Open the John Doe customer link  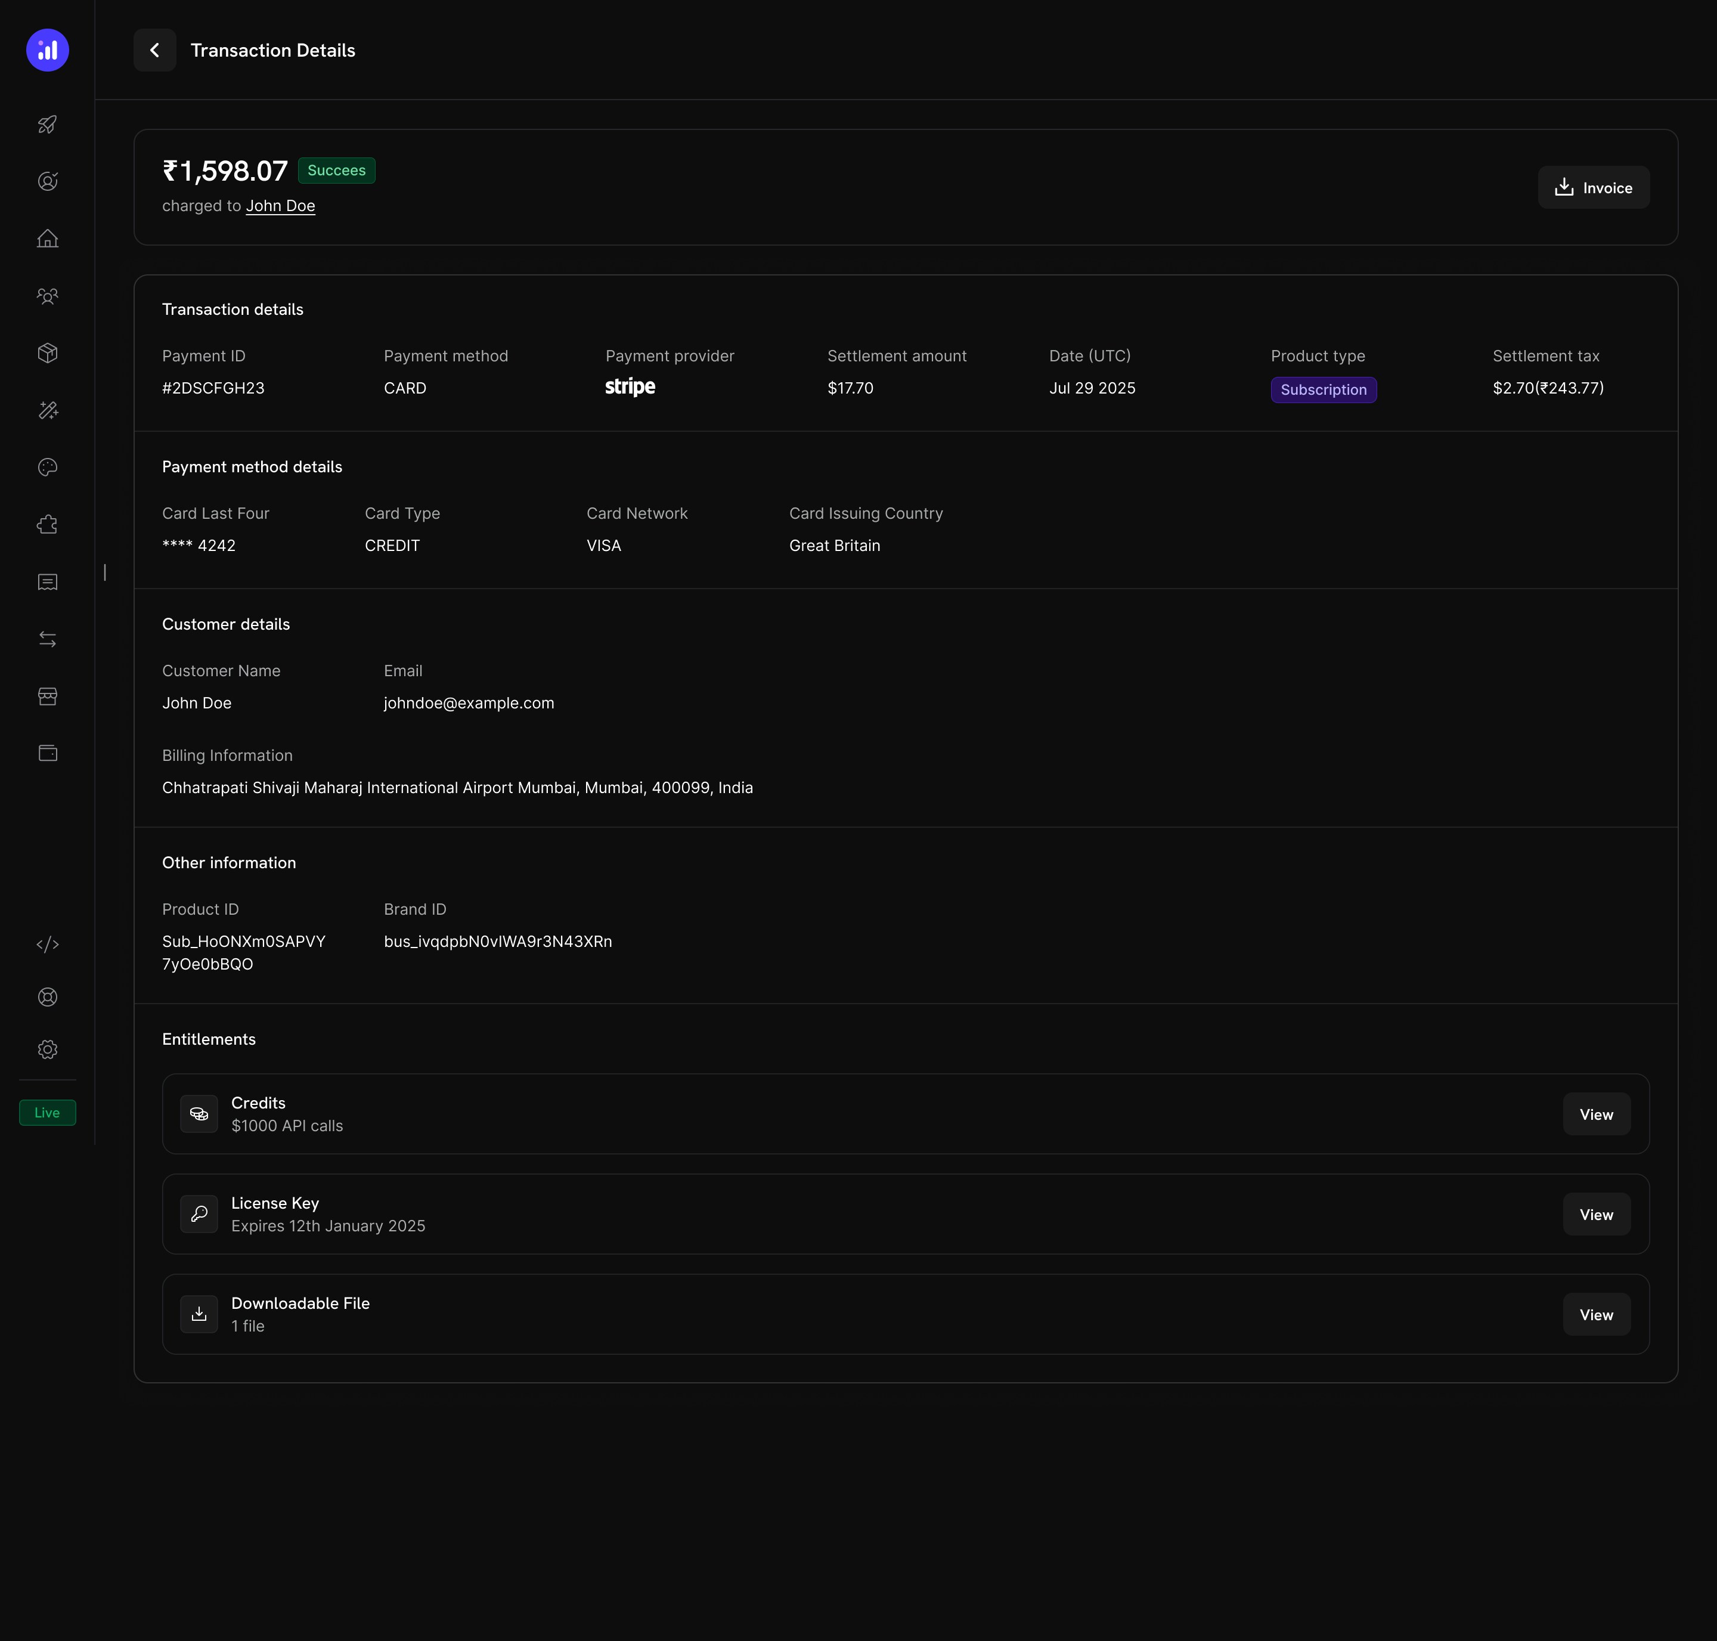click(x=280, y=206)
